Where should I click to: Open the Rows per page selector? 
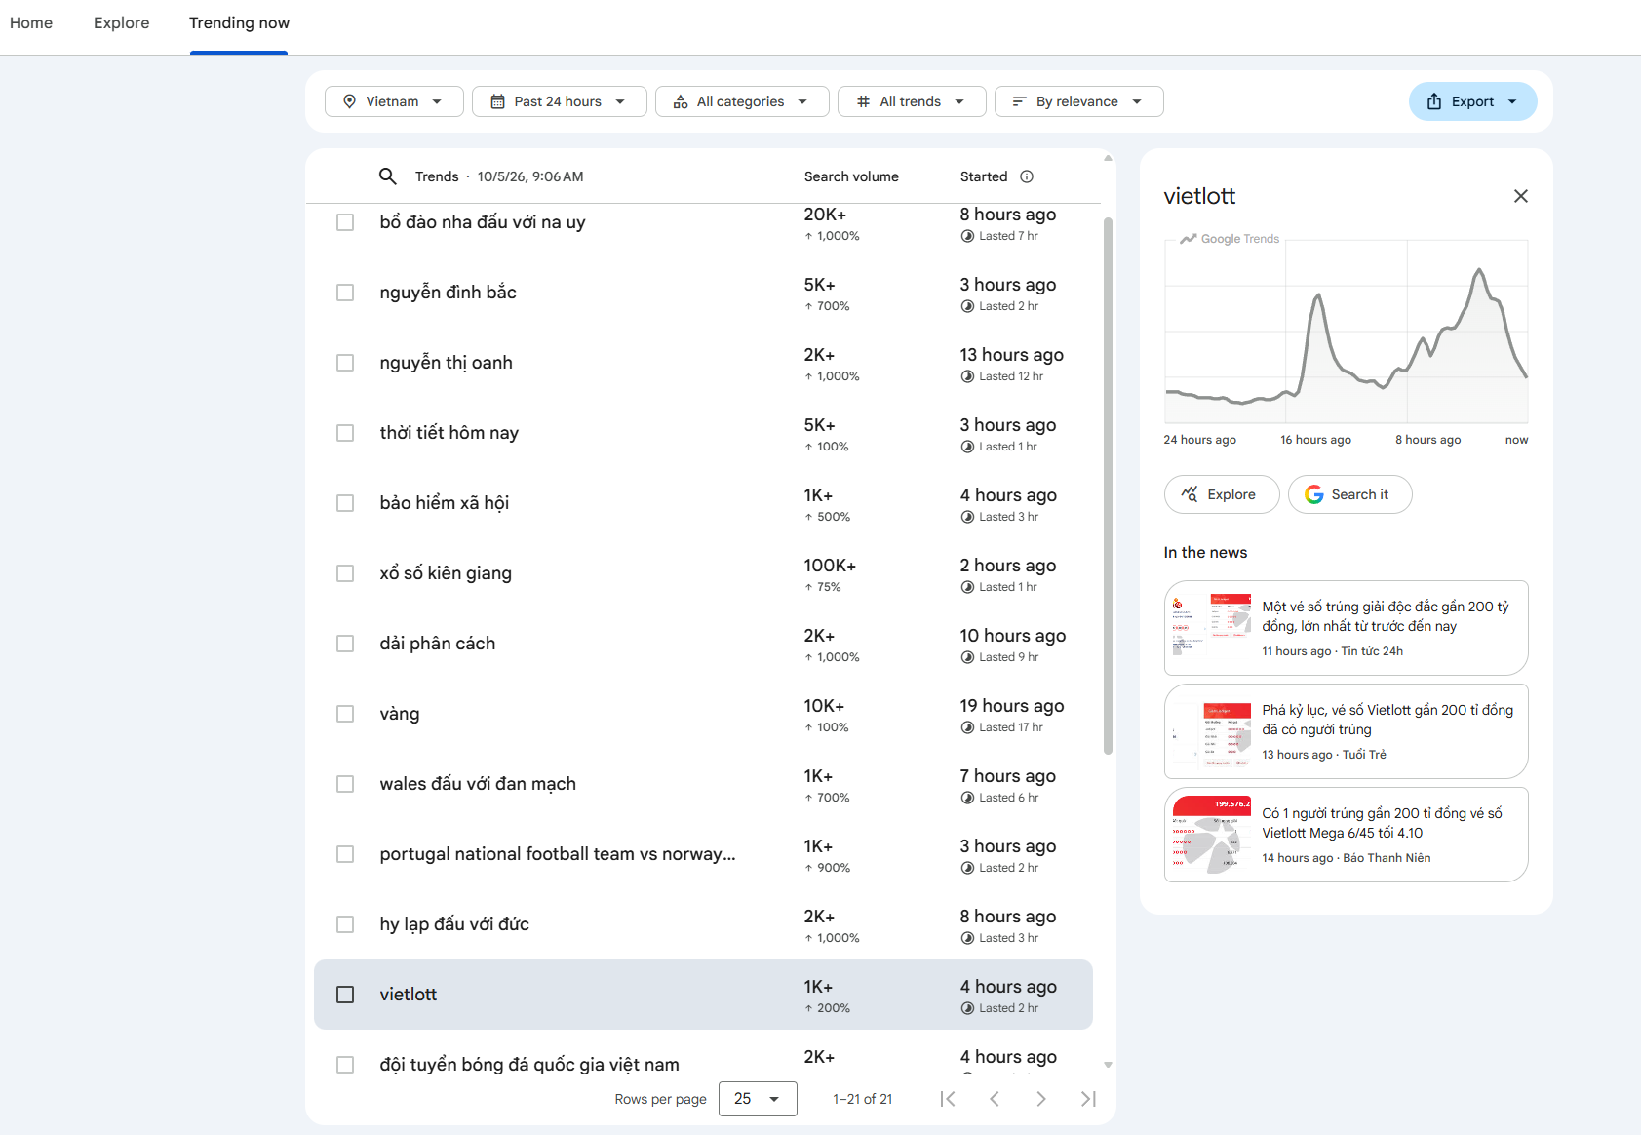(x=758, y=1099)
